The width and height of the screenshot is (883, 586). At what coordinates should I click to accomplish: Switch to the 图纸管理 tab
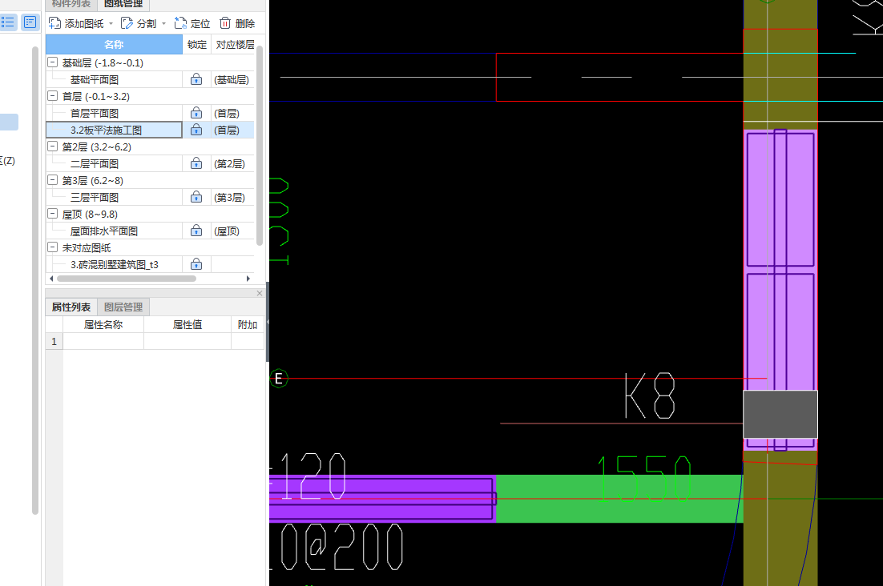[123, 4]
